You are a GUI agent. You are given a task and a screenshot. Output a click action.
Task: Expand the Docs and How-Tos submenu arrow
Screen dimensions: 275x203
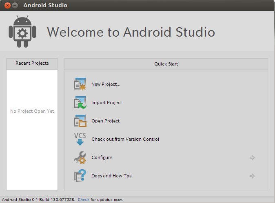(x=252, y=176)
